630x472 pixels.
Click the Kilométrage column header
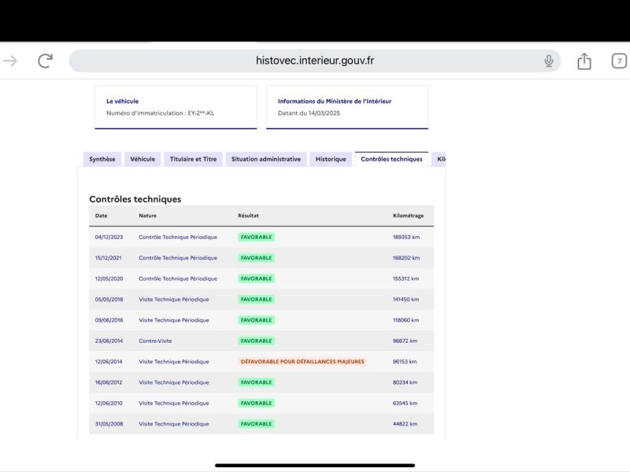[408, 216]
